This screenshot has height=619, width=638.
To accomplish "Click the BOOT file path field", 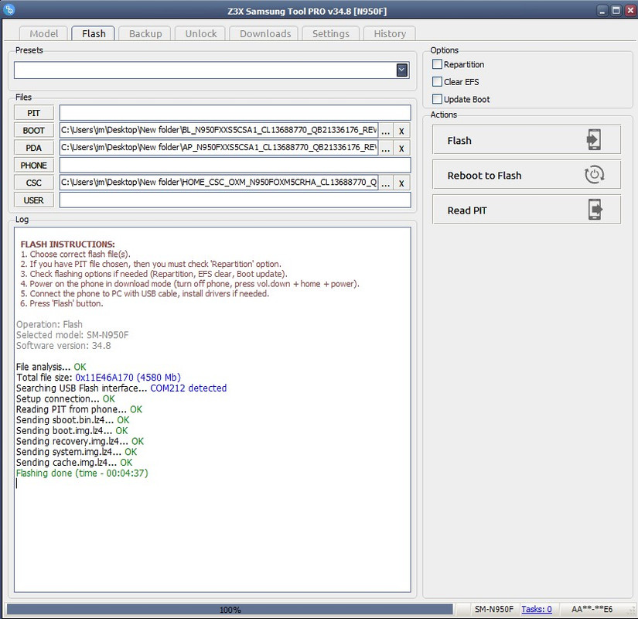I will 219,130.
